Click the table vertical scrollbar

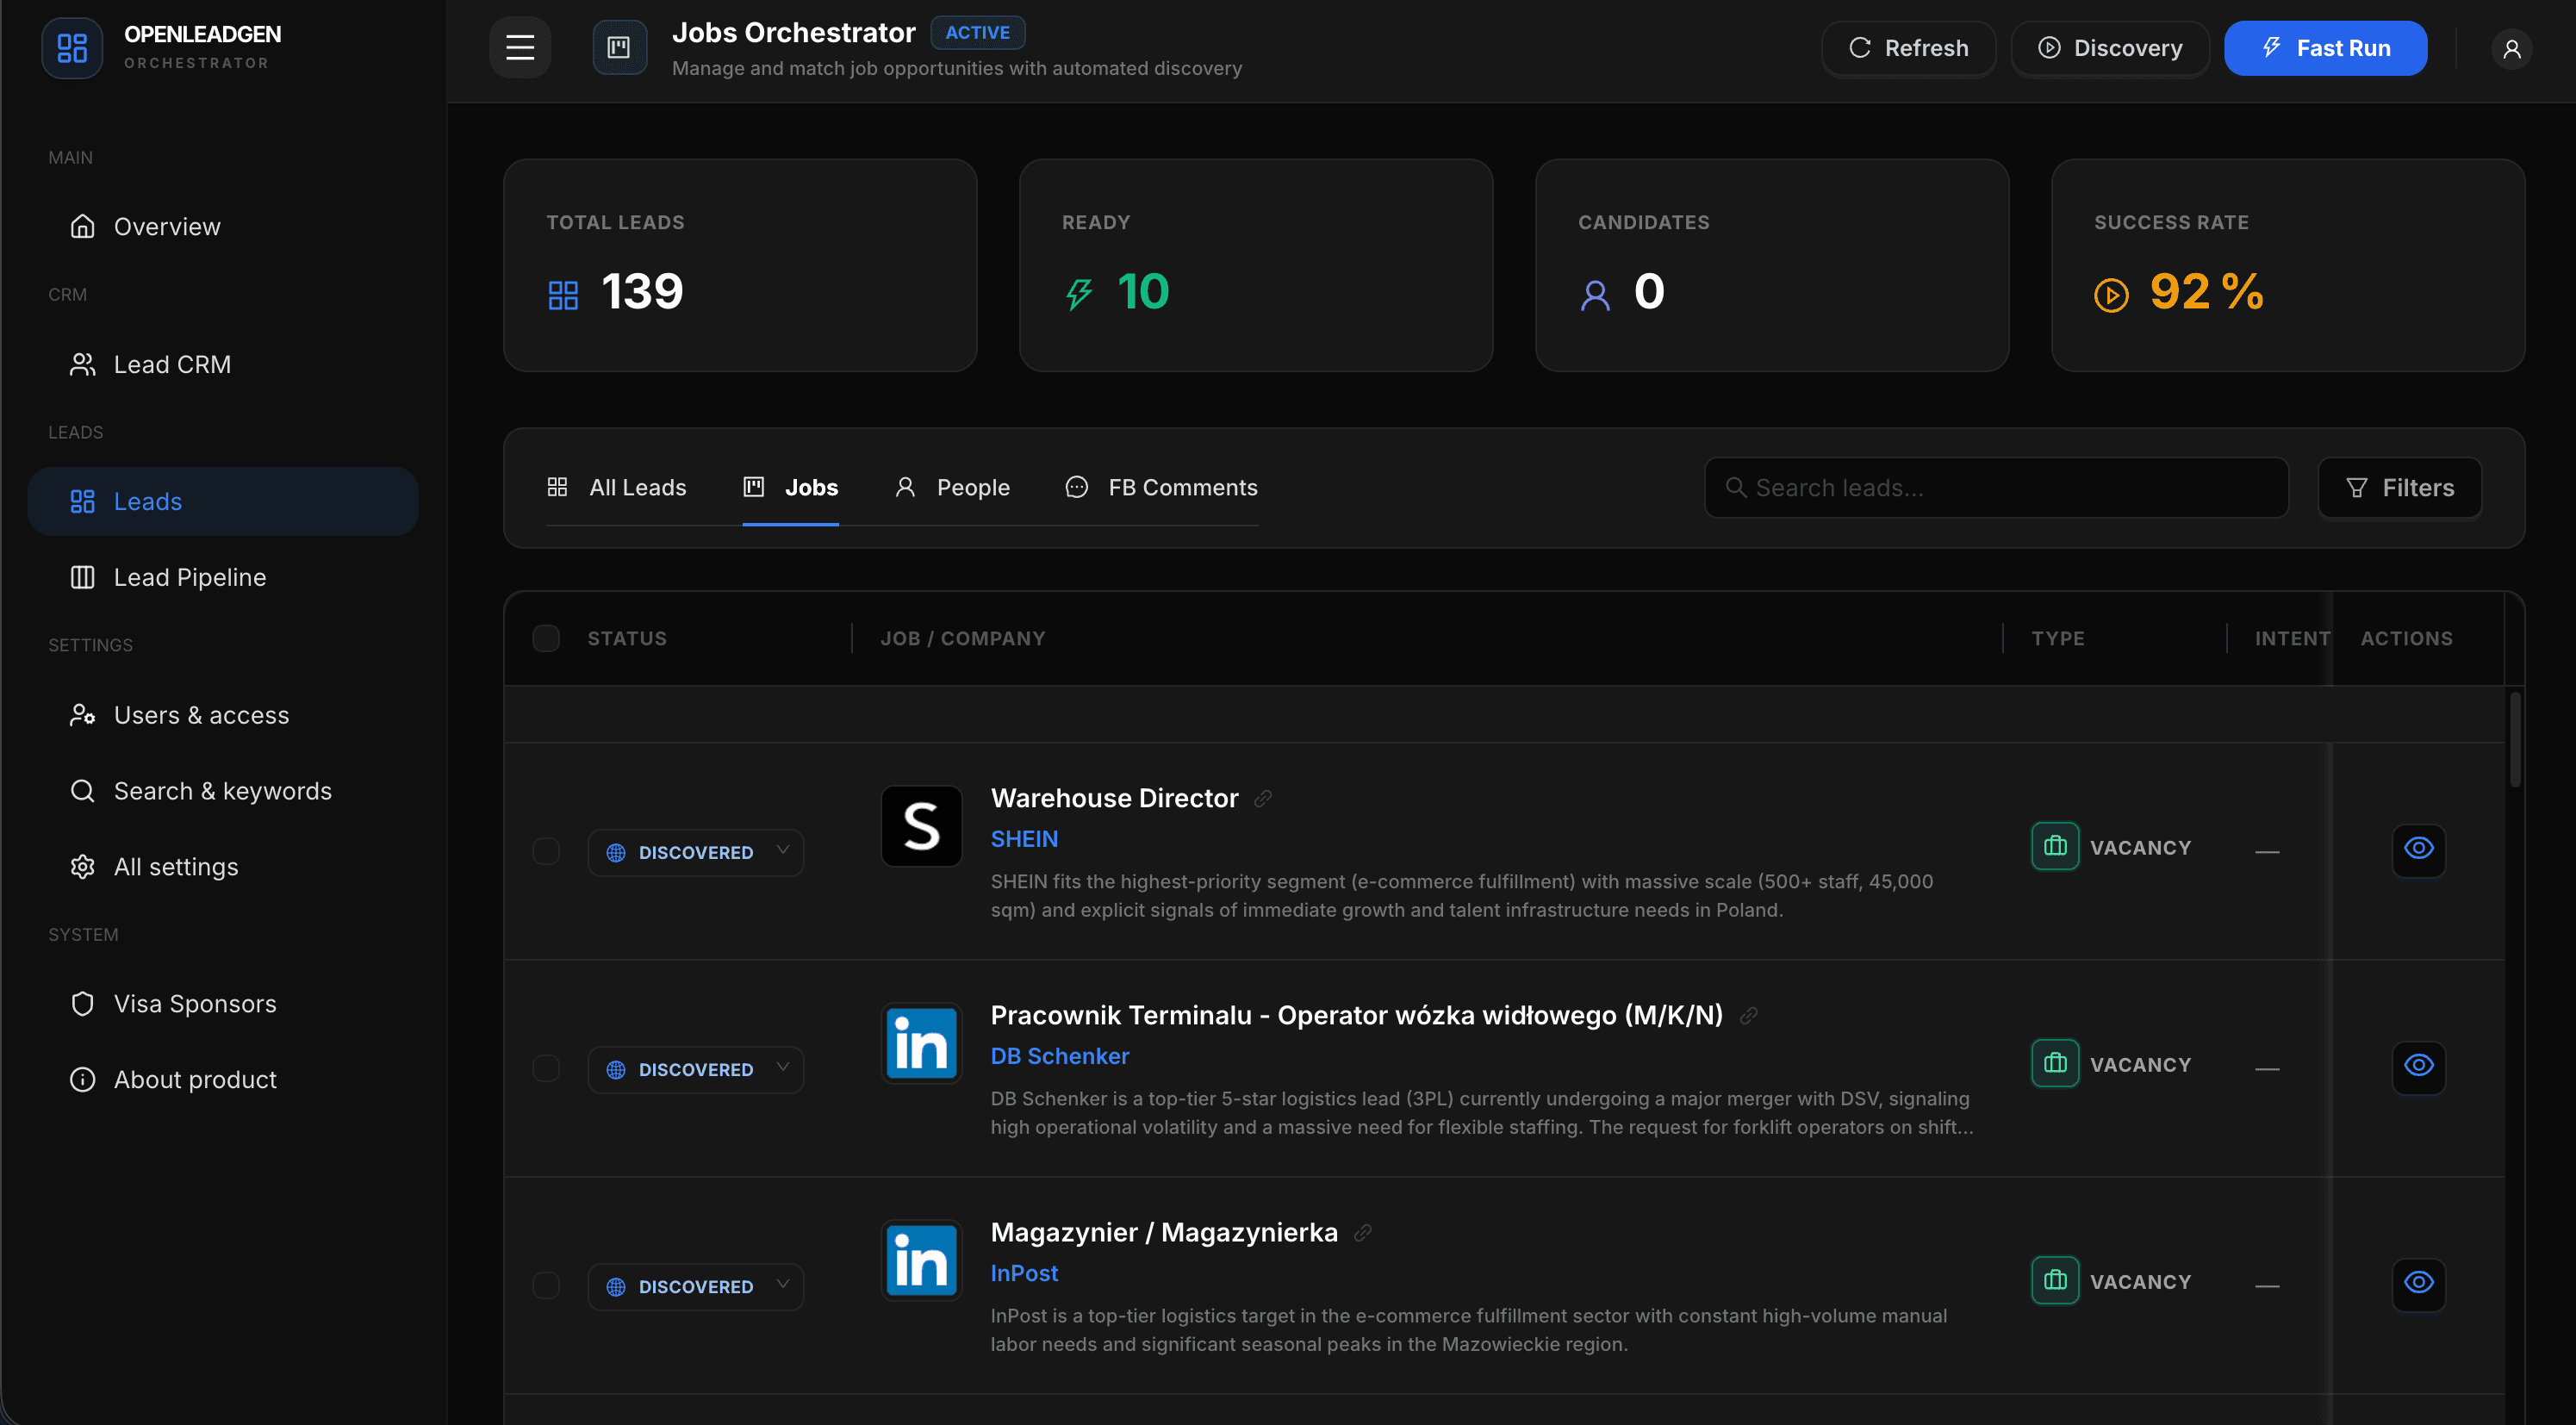tap(2514, 740)
